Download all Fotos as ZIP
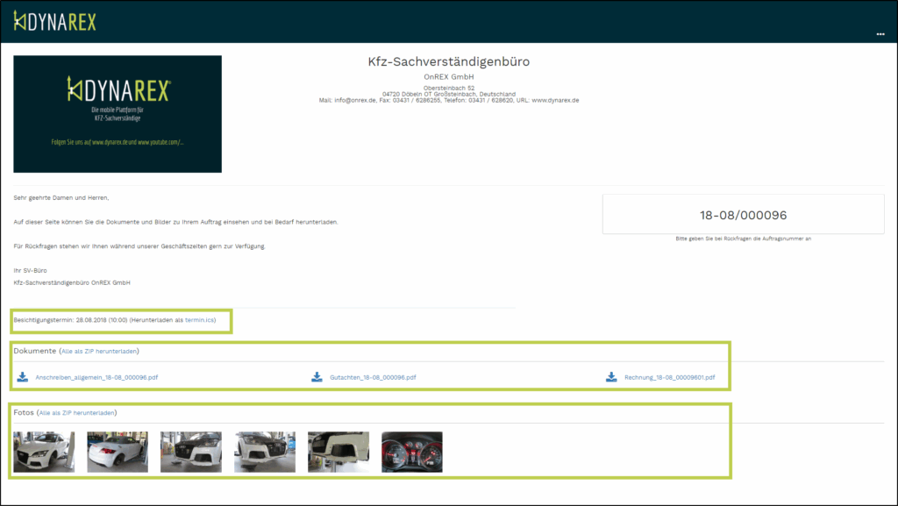 point(76,412)
